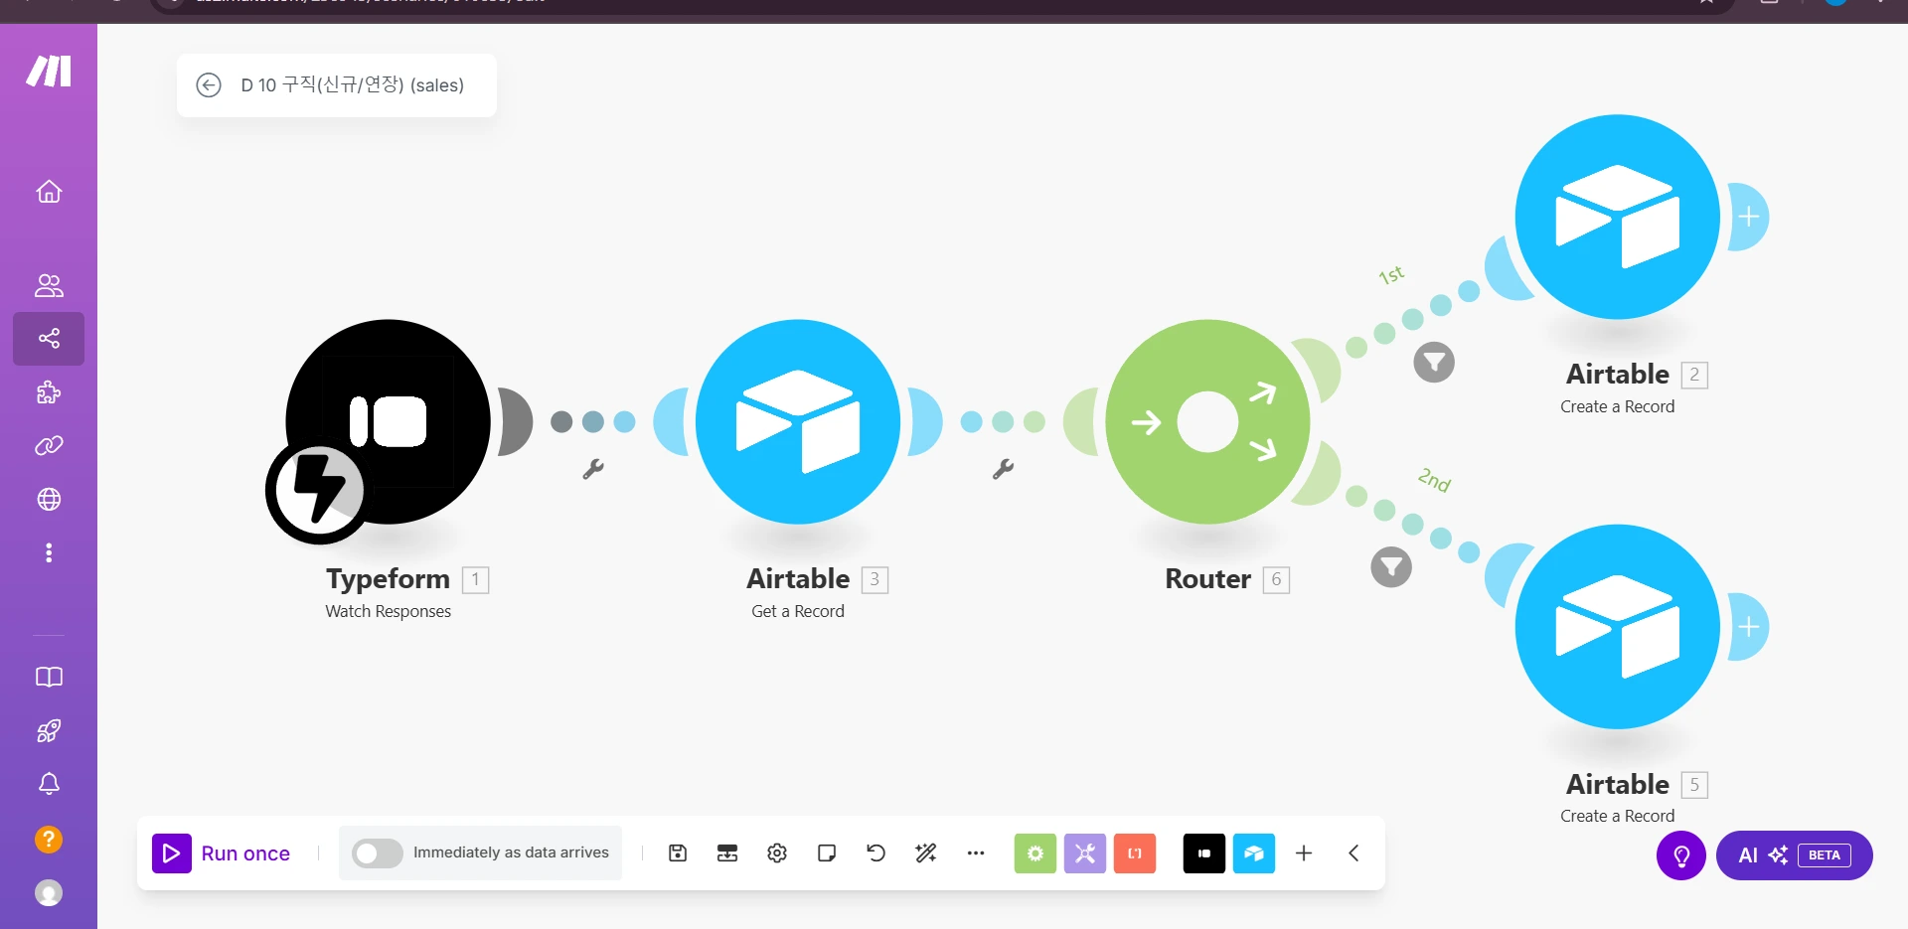Add a new module with the plus icon

coord(1303,852)
